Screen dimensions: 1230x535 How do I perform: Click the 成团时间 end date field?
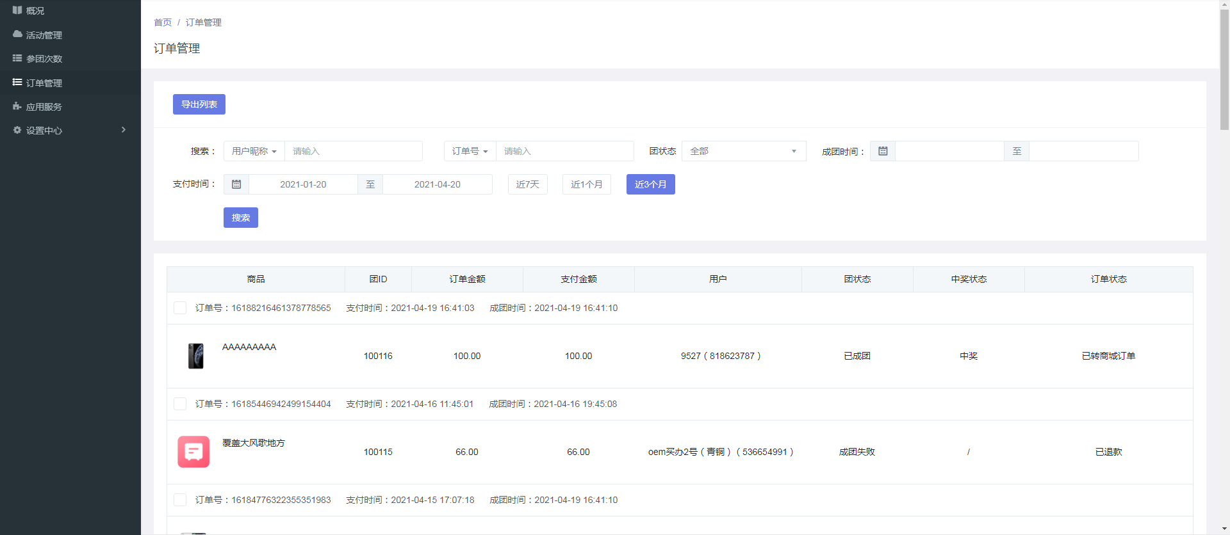click(1084, 151)
